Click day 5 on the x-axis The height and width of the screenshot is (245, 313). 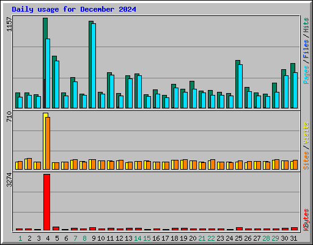click(57, 238)
